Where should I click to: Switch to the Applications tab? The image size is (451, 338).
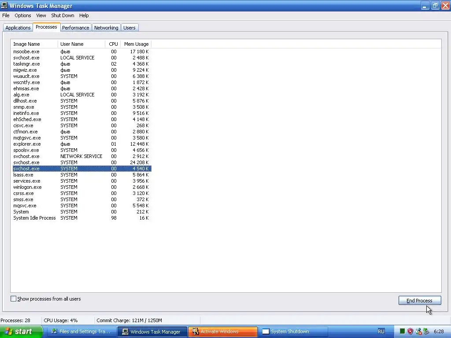tap(18, 28)
